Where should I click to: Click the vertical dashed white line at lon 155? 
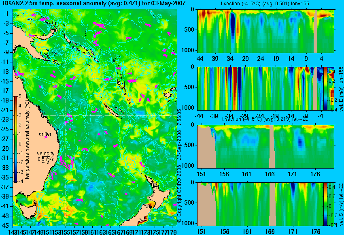[66, 117]
